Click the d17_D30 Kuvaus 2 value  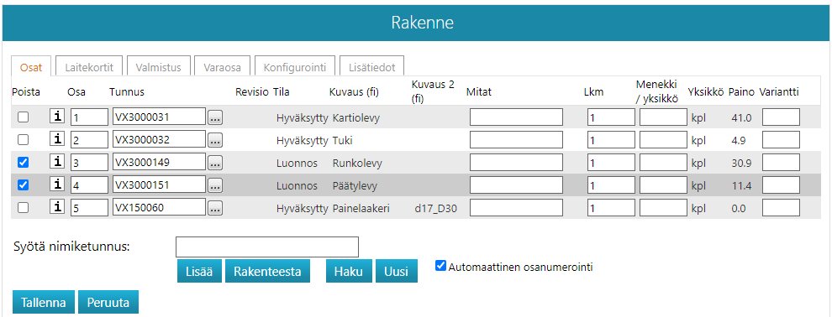click(x=435, y=209)
